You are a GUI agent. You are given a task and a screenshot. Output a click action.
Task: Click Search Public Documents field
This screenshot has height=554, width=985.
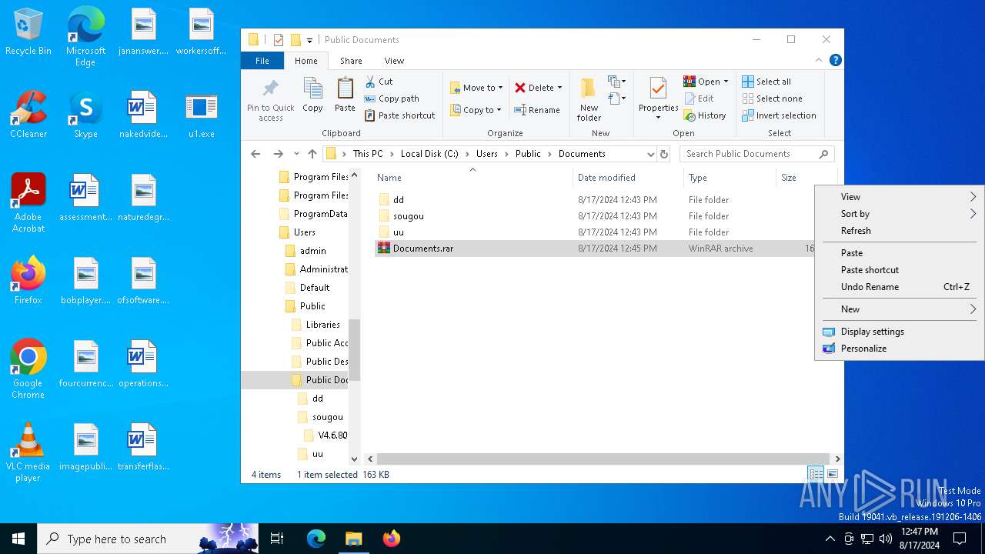click(x=756, y=154)
